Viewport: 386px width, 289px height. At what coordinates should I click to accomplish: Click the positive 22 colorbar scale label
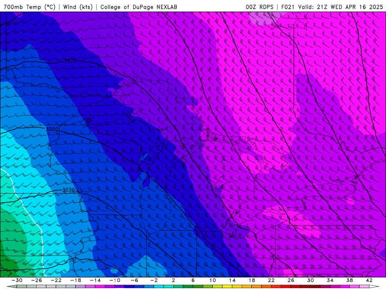pos(271,280)
